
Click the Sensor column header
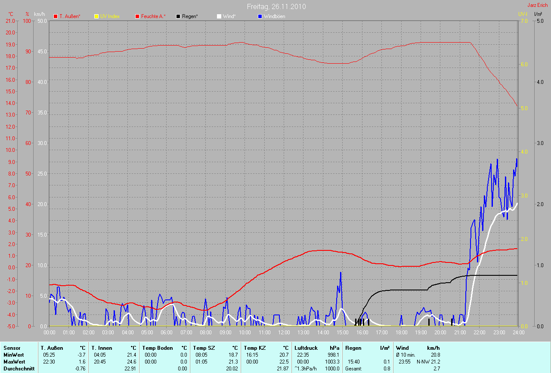pyautogui.click(x=12, y=348)
